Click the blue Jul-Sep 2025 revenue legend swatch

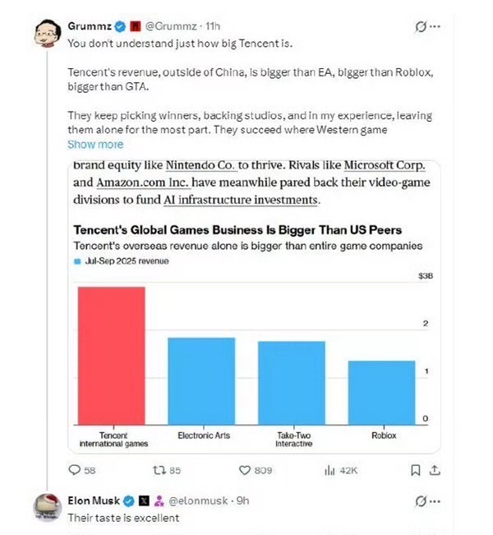(77, 261)
